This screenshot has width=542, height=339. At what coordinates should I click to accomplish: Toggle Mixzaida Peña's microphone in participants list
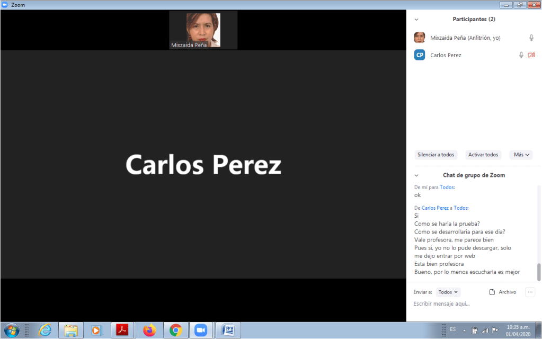click(x=531, y=38)
